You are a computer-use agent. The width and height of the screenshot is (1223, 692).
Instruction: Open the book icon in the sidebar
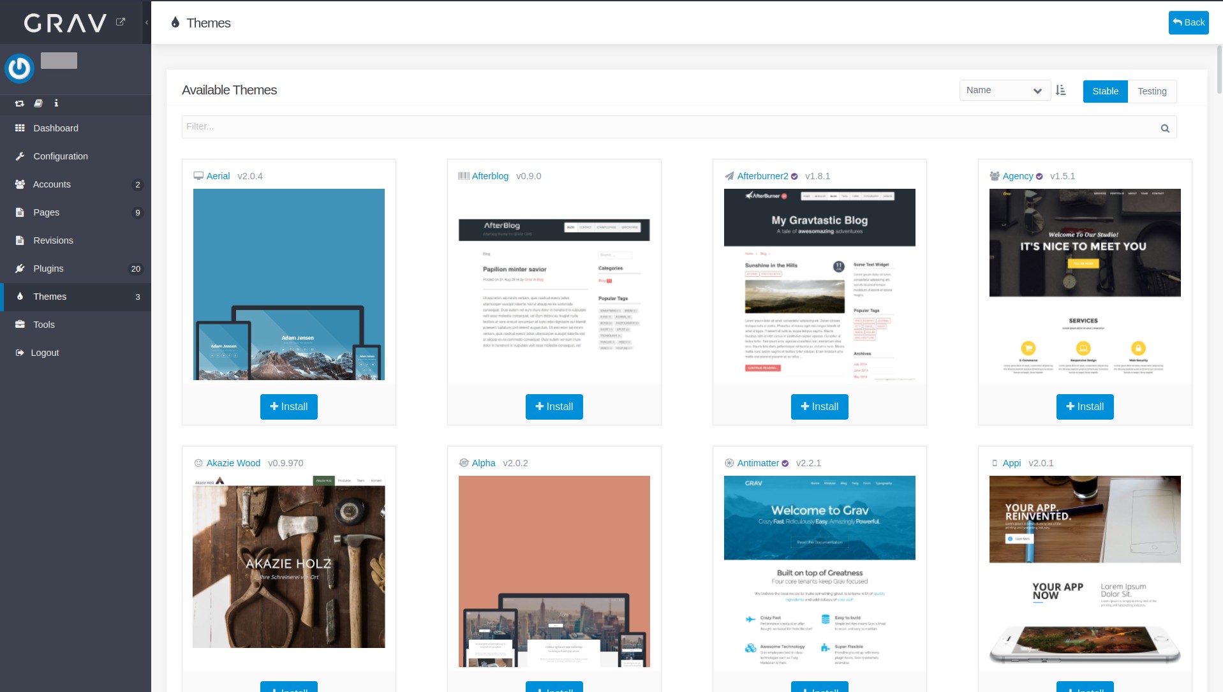[x=38, y=103]
